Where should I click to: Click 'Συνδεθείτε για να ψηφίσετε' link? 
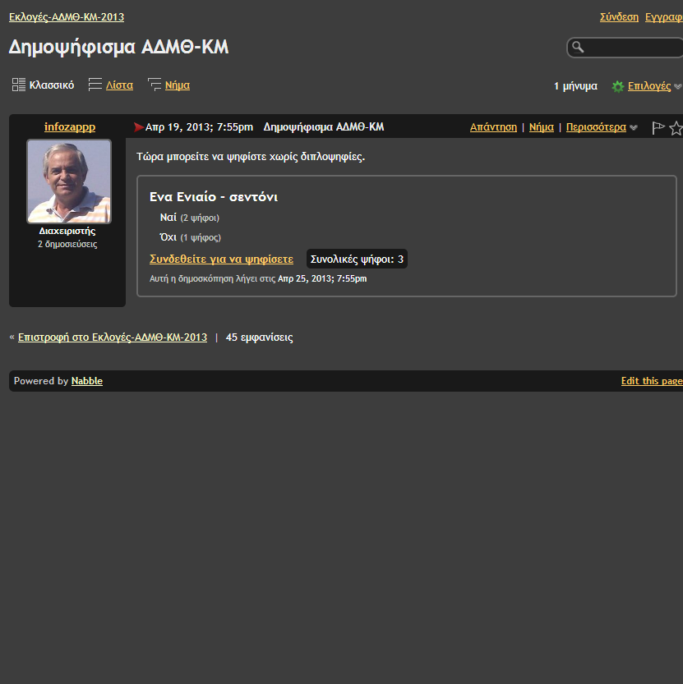coord(221,259)
